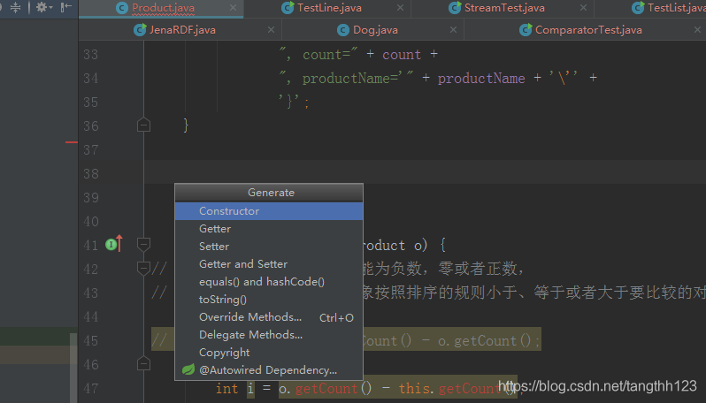Collapse the code block ending at line 36
The height and width of the screenshot is (403, 706).
[x=143, y=125]
